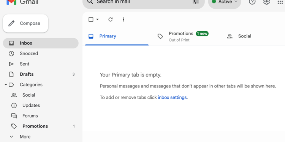Click the Drafts document icon
The height and width of the screenshot is (142, 285).
11,74
